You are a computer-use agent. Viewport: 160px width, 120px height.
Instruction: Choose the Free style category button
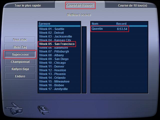pos(20,40)
